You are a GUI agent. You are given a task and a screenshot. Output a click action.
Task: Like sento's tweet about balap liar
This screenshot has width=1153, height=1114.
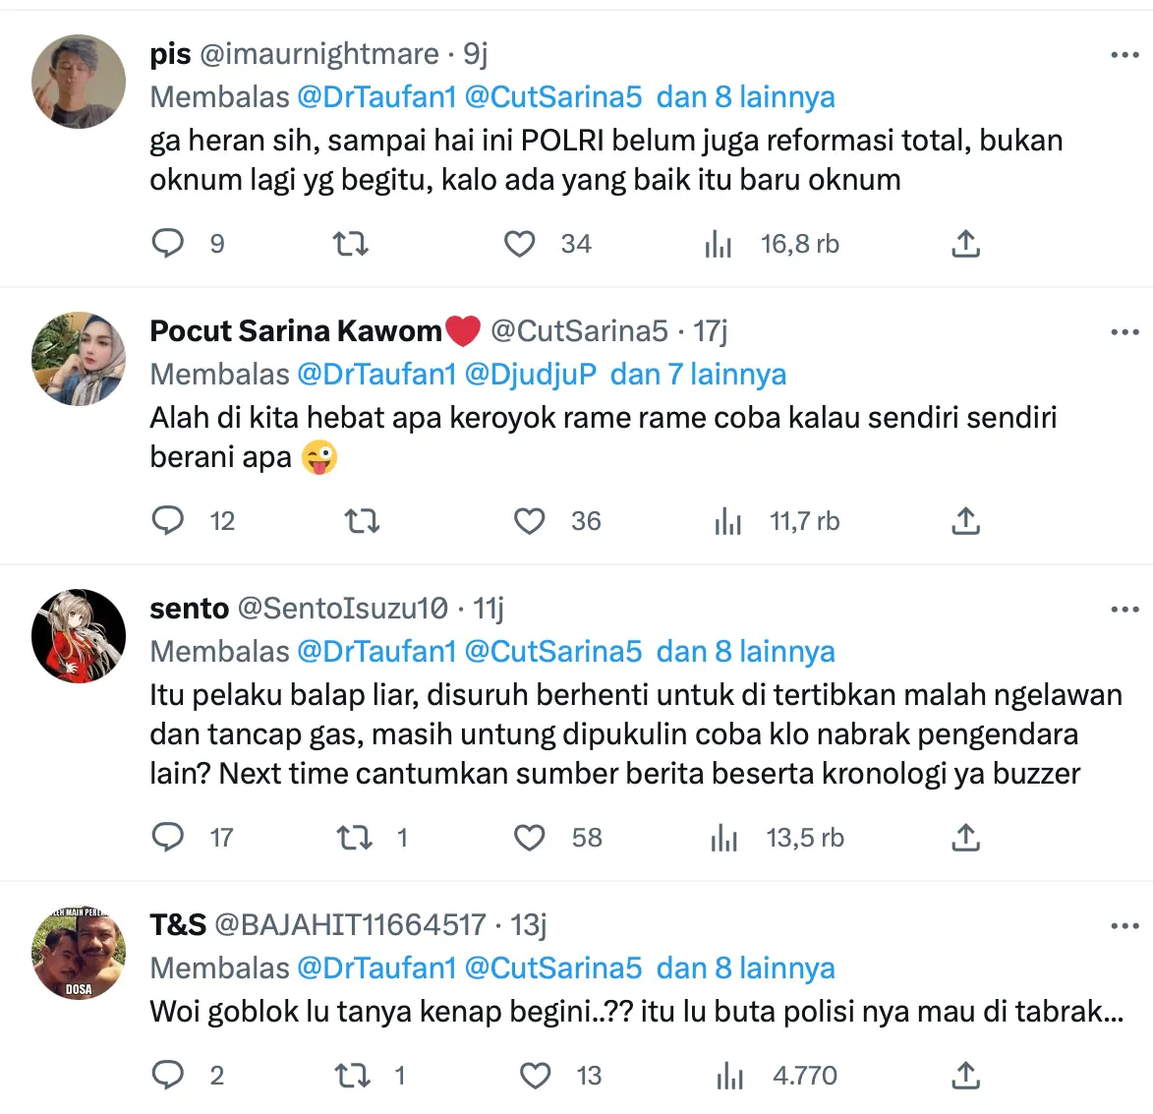[530, 838]
